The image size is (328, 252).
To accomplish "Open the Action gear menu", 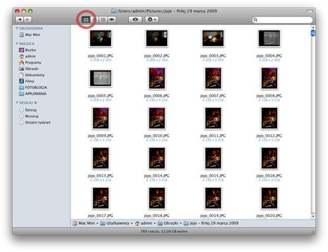I will click(x=151, y=20).
